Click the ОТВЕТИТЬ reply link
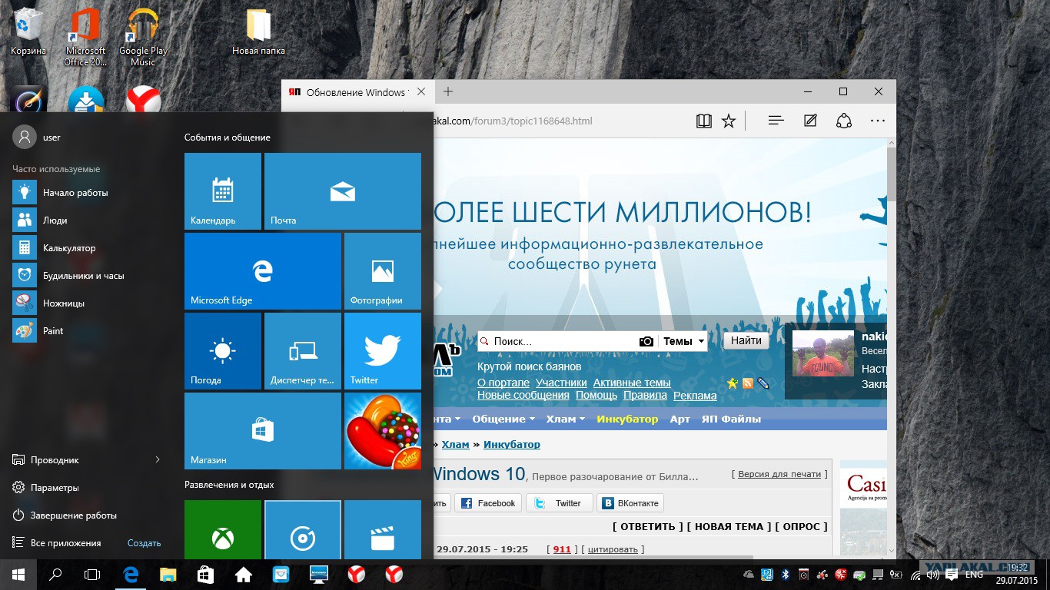Image resolution: width=1050 pixels, height=590 pixels. click(647, 526)
